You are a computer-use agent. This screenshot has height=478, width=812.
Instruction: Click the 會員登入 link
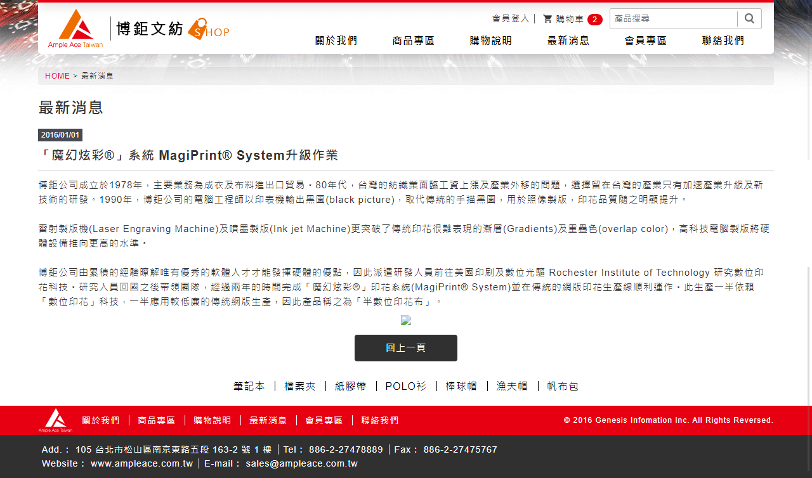tap(511, 19)
